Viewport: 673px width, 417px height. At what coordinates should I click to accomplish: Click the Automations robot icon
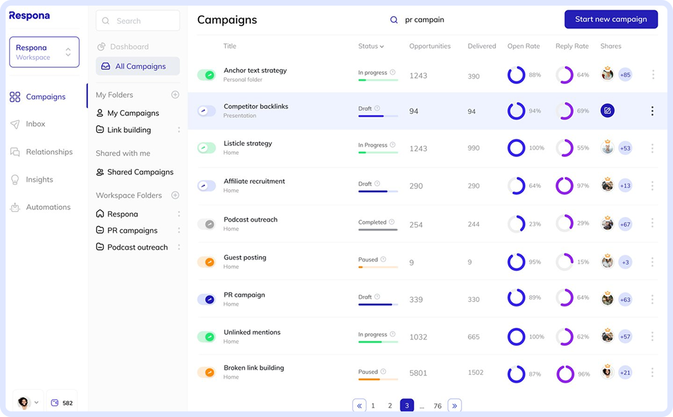(15, 207)
